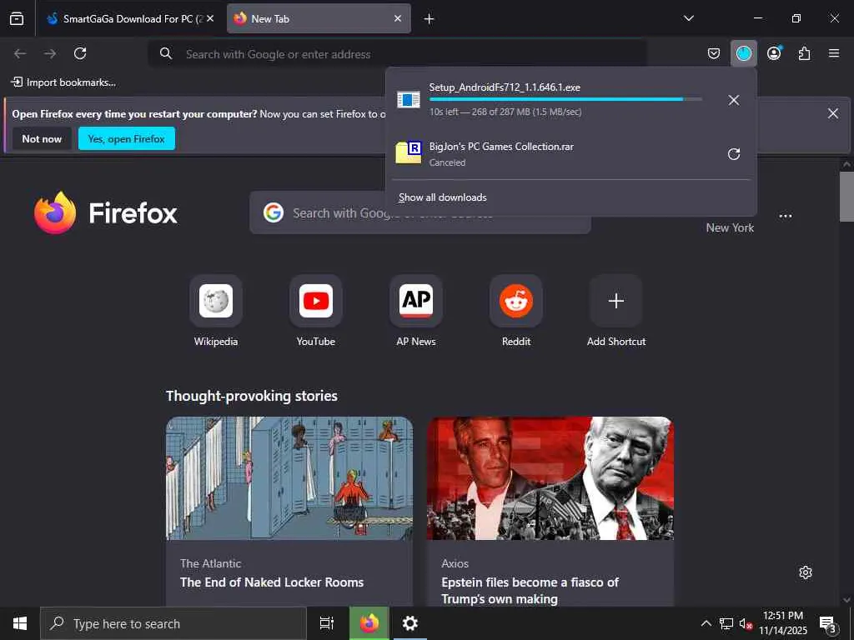Click Epstein files become a fiasco headline
The width and height of the screenshot is (854, 640).
pos(530,591)
